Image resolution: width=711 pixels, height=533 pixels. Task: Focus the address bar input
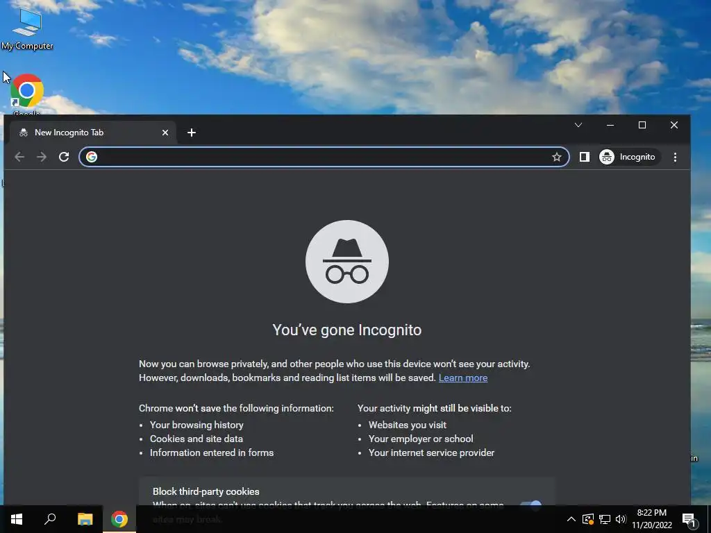coord(323,157)
